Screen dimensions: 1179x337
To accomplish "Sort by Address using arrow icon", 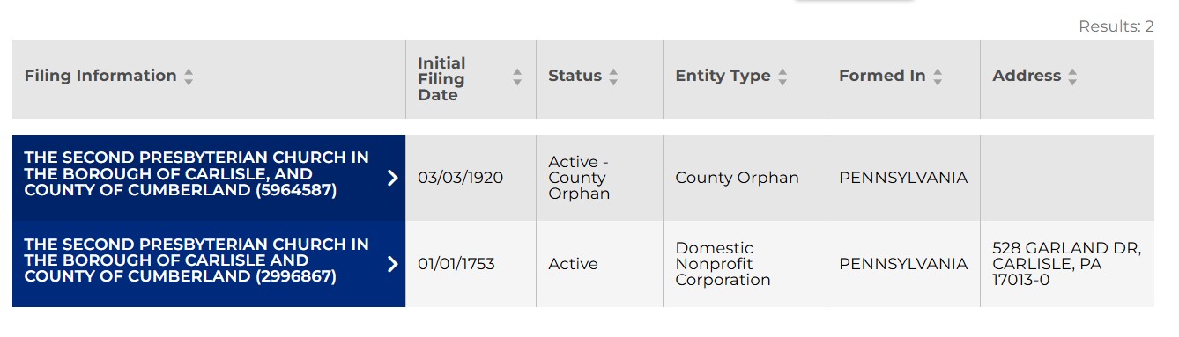I will (x=1072, y=77).
